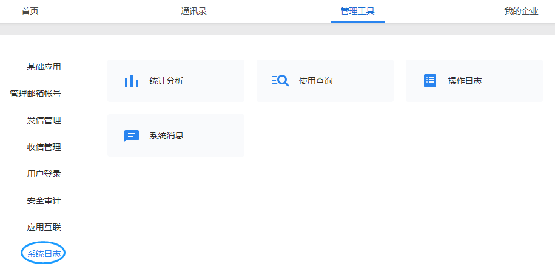
Task: Click the 系统消息 chat bubble icon
Action: pyautogui.click(x=131, y=136)
